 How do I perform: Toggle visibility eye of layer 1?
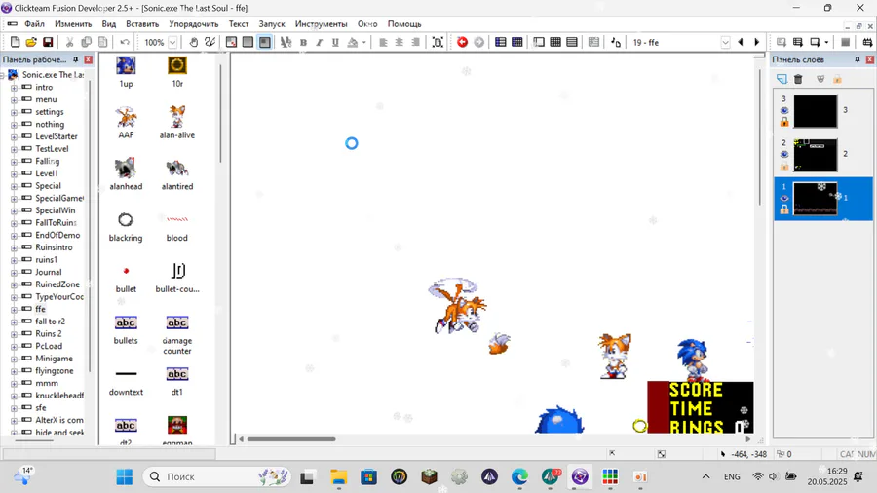[784, 198]
